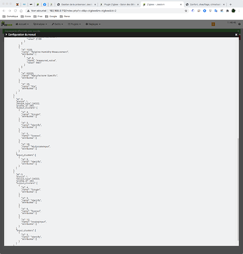The width and height of the screenshot is (243, 254).
Task: Expand the Analyse dropdown menu
Action: pyautogui.click(x=40, y=24)
